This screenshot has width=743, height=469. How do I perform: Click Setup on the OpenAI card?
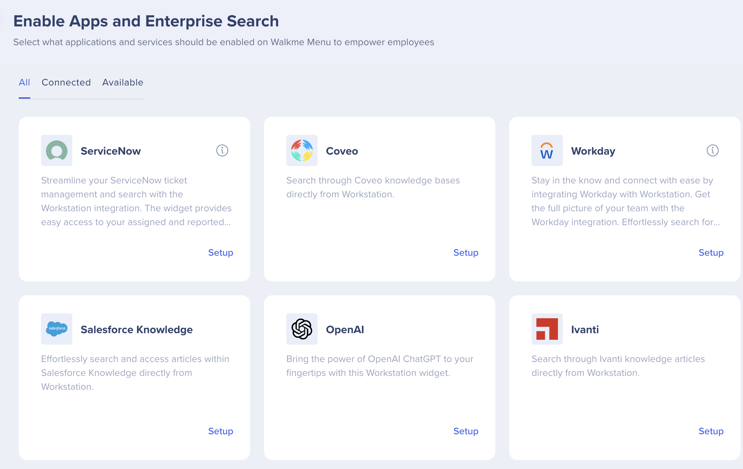pos(466,431)
